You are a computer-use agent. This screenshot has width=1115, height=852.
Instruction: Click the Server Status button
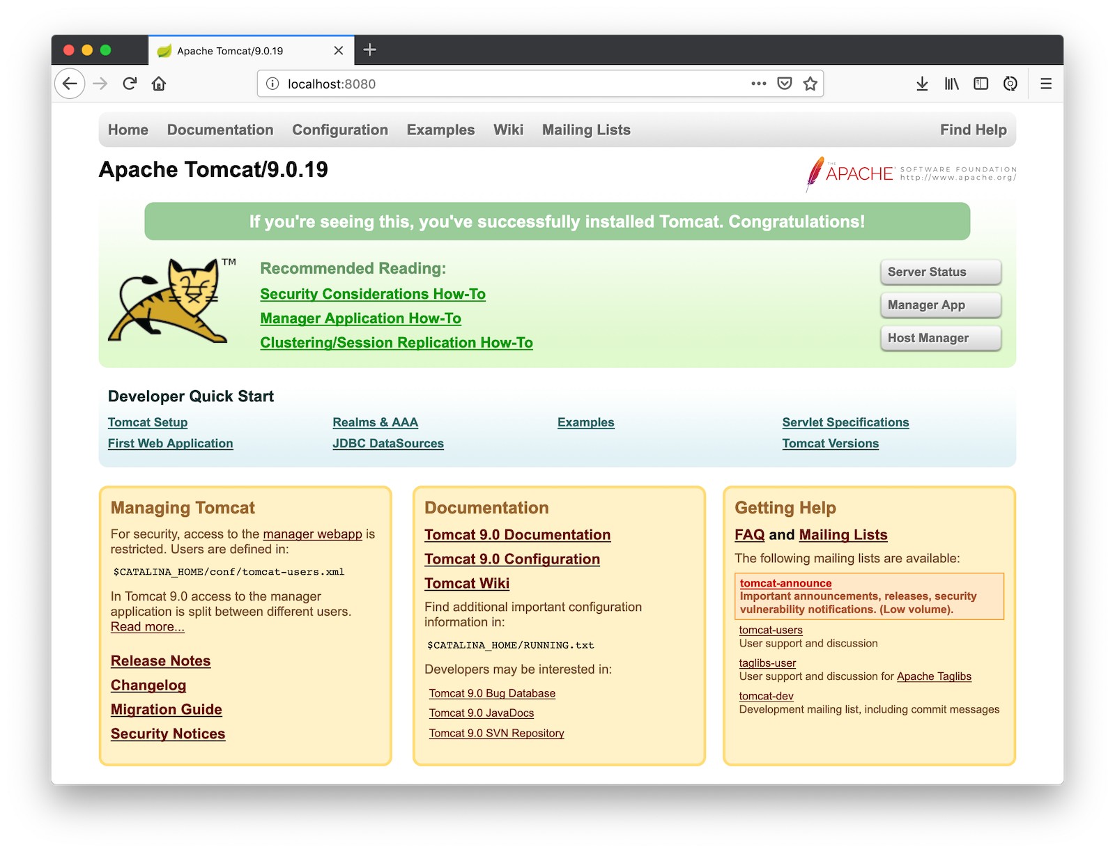pyautogui.click(x=940, y=272)
